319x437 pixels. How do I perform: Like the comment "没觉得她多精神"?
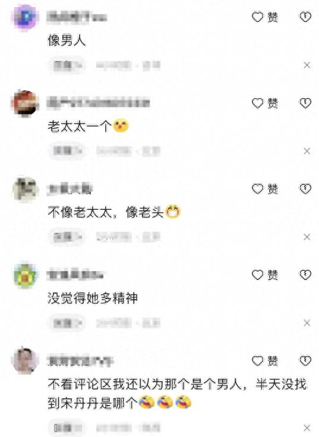(265, 275)
